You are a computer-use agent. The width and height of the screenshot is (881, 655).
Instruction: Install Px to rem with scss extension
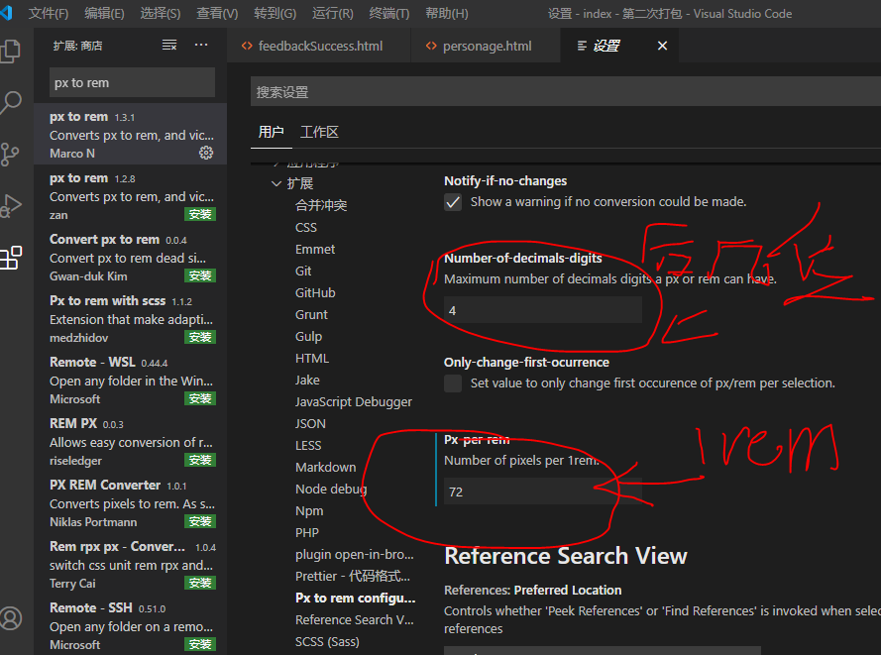pyautogui.click(x=200, y=337)
